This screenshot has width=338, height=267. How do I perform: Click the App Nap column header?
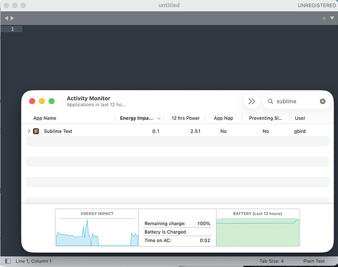tap(223, 118)
